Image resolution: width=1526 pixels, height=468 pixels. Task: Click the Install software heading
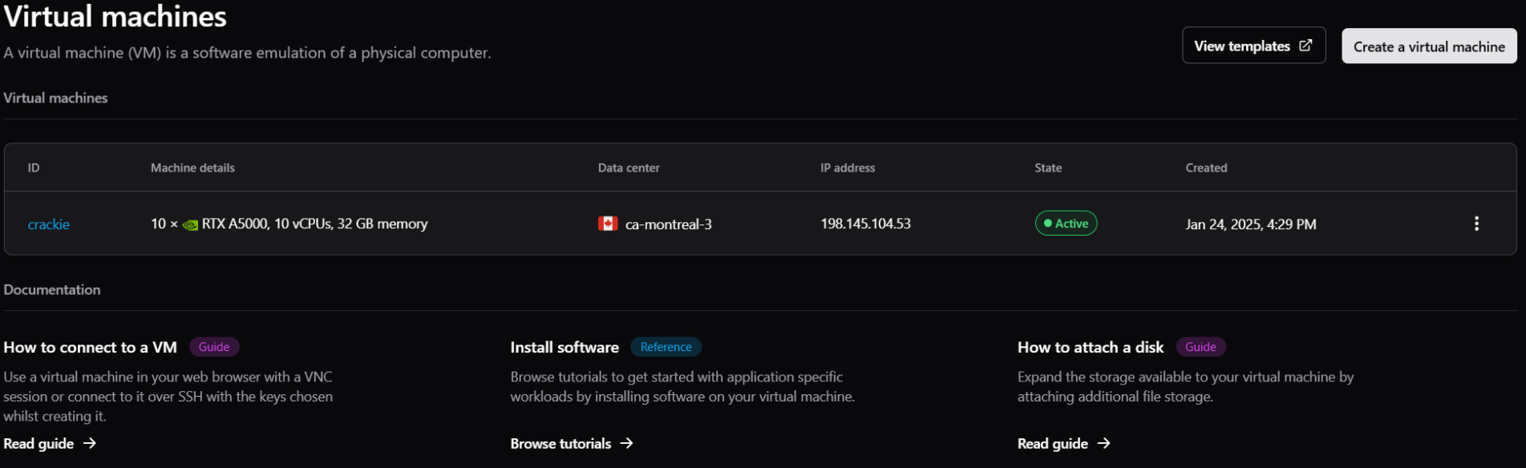(565, 347)
